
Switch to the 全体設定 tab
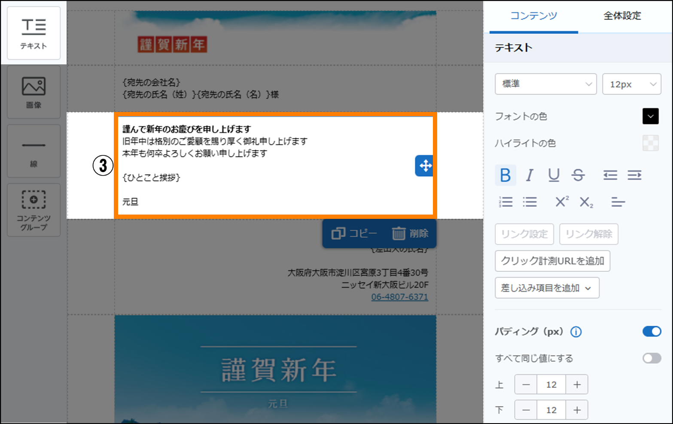pyautogui.click(x=622, y=16)
